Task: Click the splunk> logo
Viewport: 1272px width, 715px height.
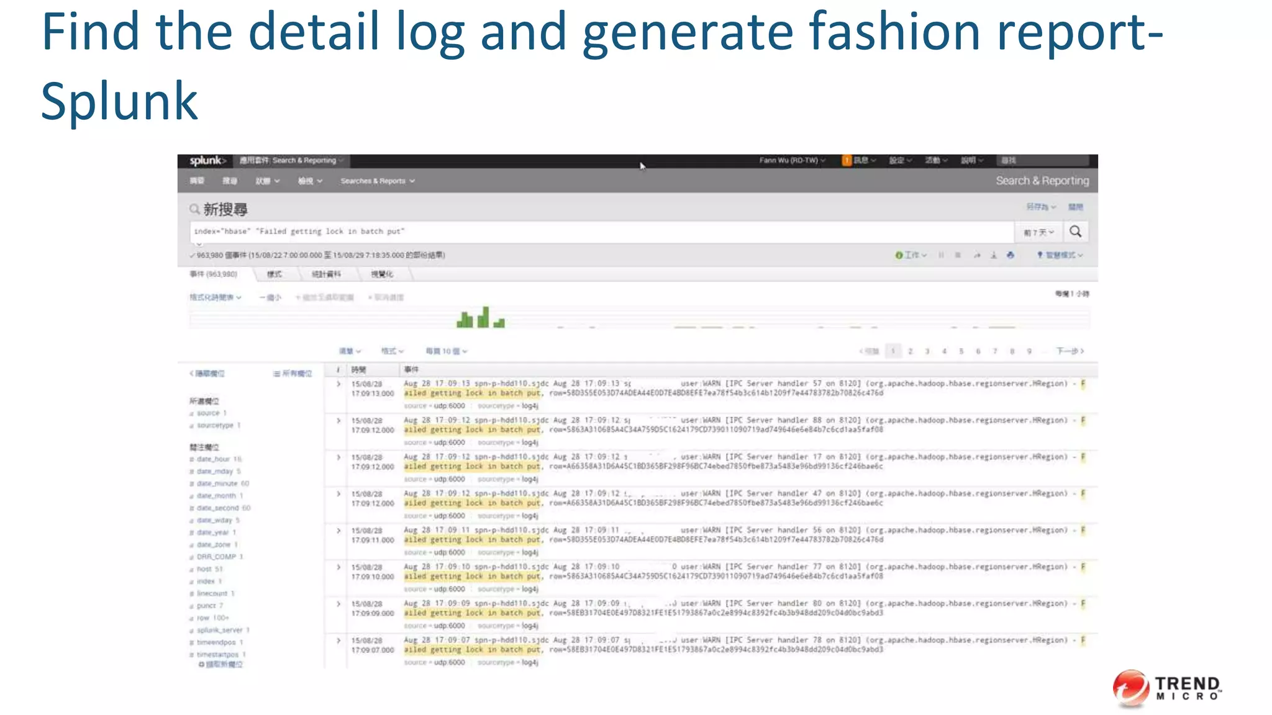Action: tap(208, 161)
